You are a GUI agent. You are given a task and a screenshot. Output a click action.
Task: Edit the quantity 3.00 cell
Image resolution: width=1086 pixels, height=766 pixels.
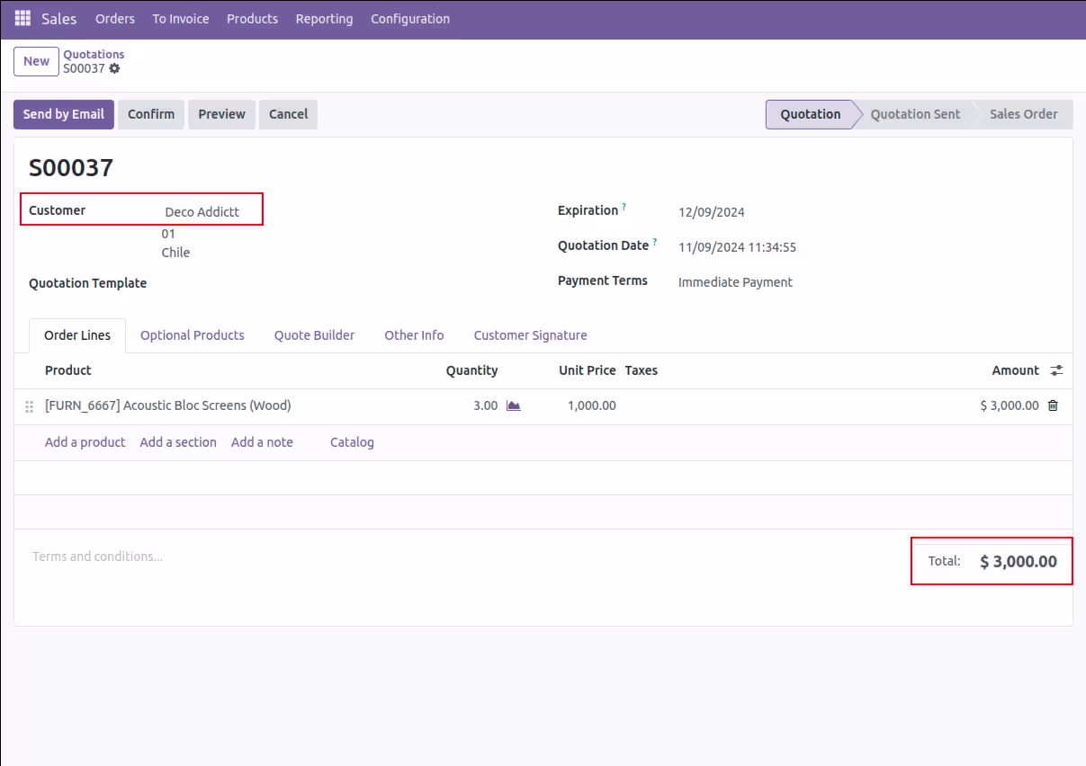click(485, 405)
